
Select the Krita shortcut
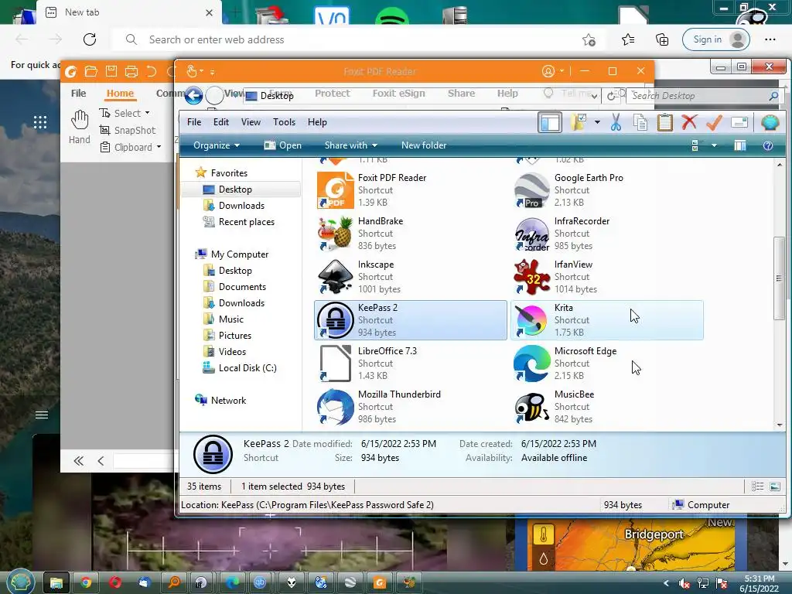pyautogui.click(x=606, y=320)
